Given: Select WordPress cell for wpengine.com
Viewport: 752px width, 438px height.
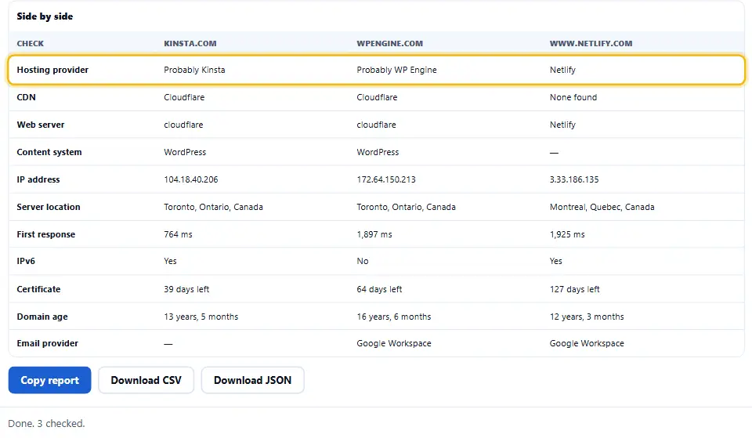Looking at the screenshot, I should tap(378, 152).
